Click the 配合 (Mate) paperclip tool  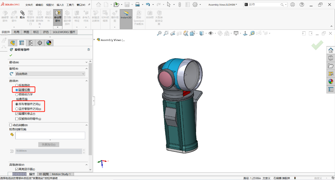[22, 15]
